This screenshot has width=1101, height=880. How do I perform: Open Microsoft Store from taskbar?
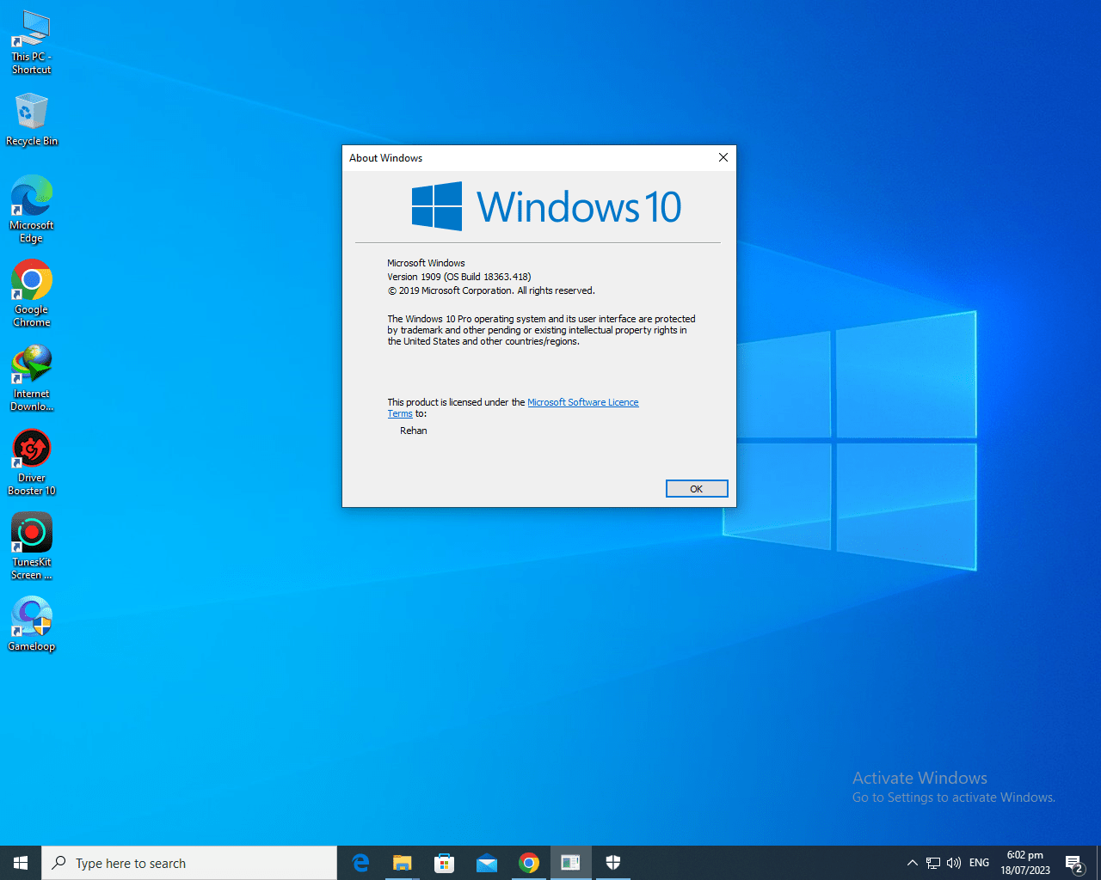(x=445, y=863)
